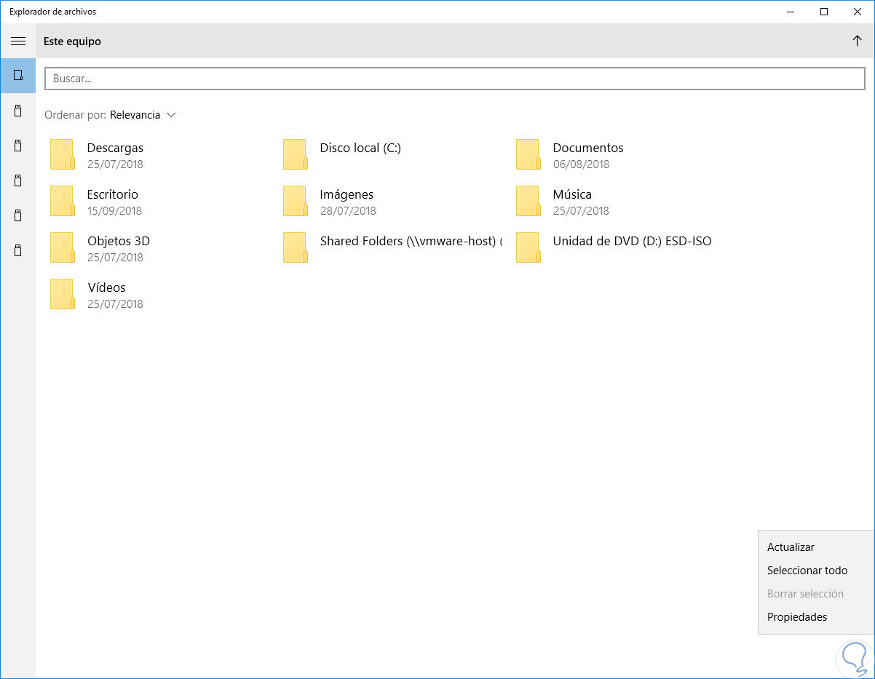The image size is (875, 679).
Task: Select the highlighted Este equipo sidebar icon
Action: [x=18, y=76]
